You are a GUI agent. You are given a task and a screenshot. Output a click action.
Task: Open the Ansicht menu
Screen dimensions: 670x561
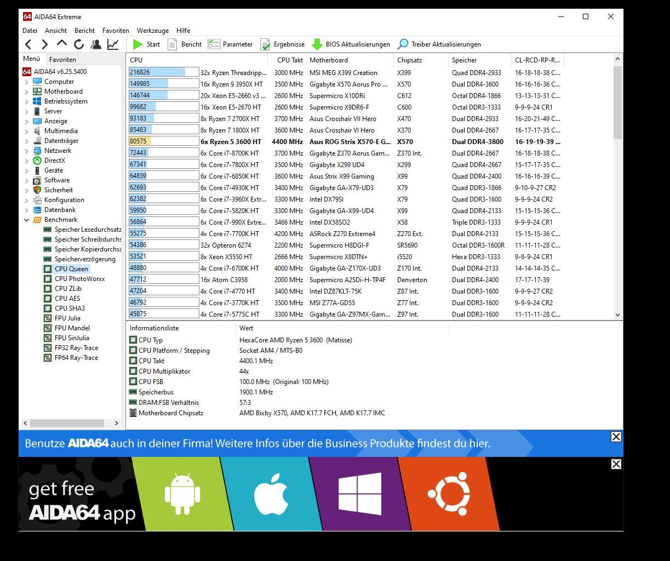point(56,31)
